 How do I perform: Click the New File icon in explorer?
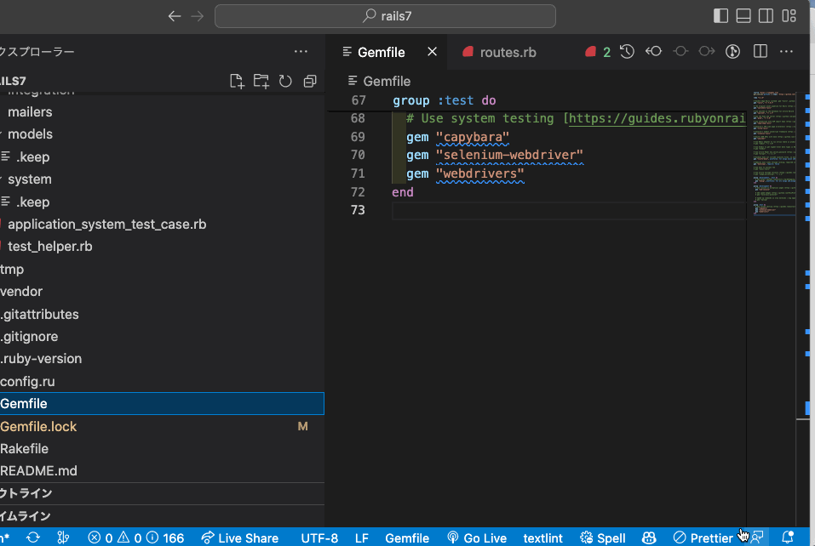237,81
